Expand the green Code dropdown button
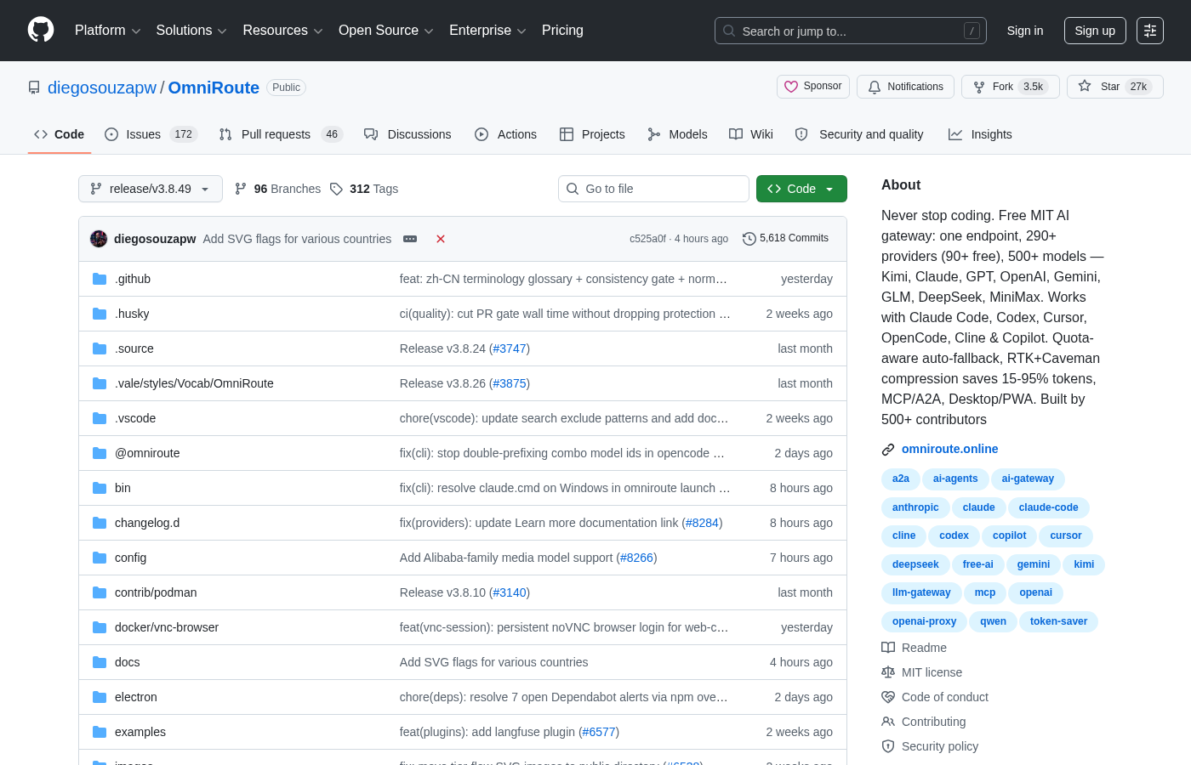This screenshot has width=1191, height=765. (x=801, y=189)
